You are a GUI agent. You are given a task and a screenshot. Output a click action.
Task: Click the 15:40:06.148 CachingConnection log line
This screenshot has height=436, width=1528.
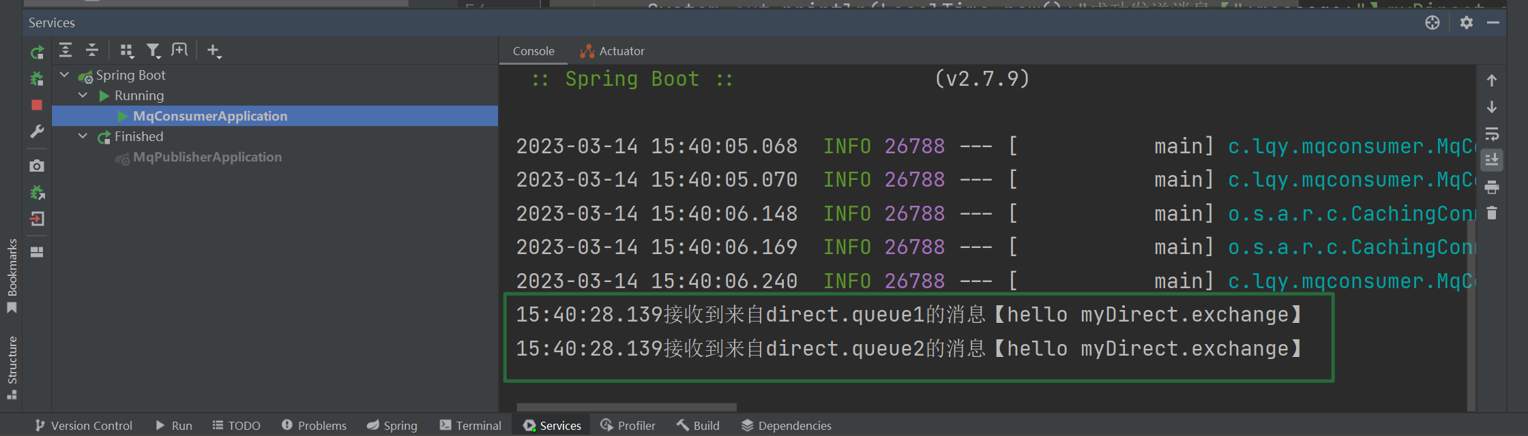click(x=995, y=213)
